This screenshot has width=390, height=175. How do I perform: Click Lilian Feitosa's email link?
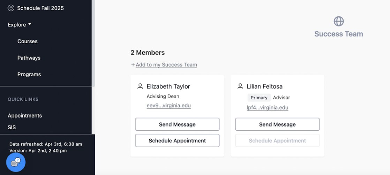click(x=267, y=108)
